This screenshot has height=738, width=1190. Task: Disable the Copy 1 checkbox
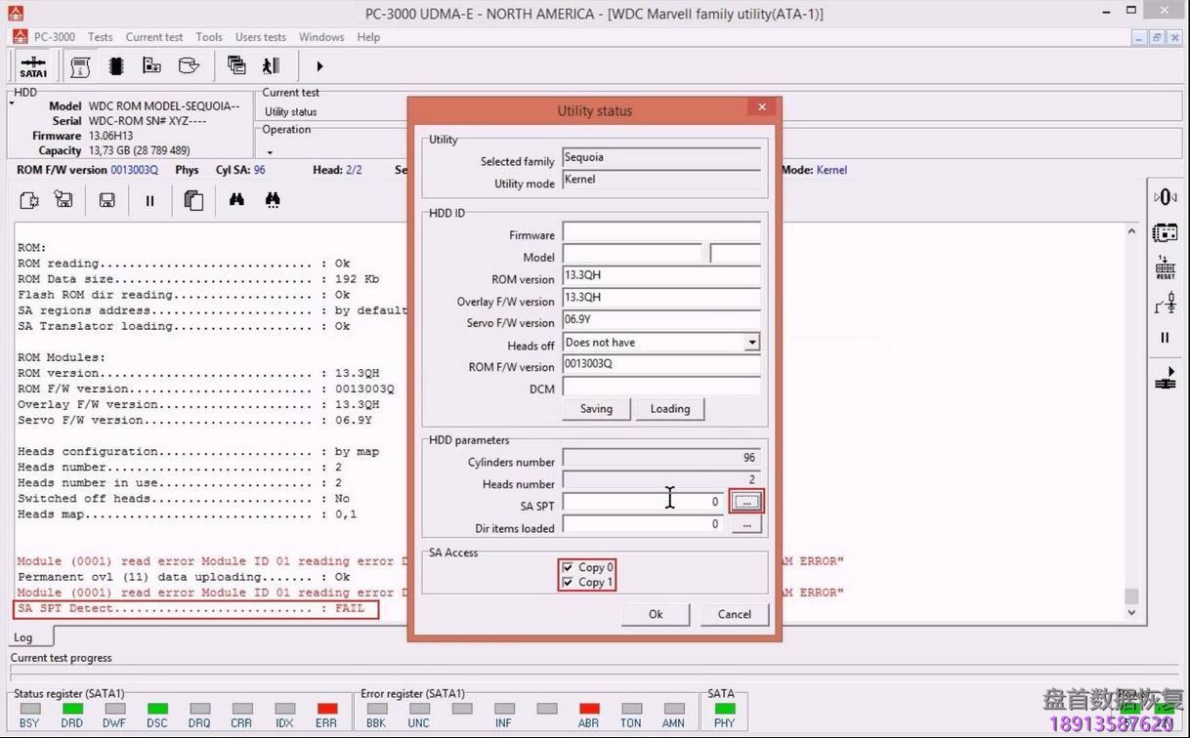tap(568, 582)
